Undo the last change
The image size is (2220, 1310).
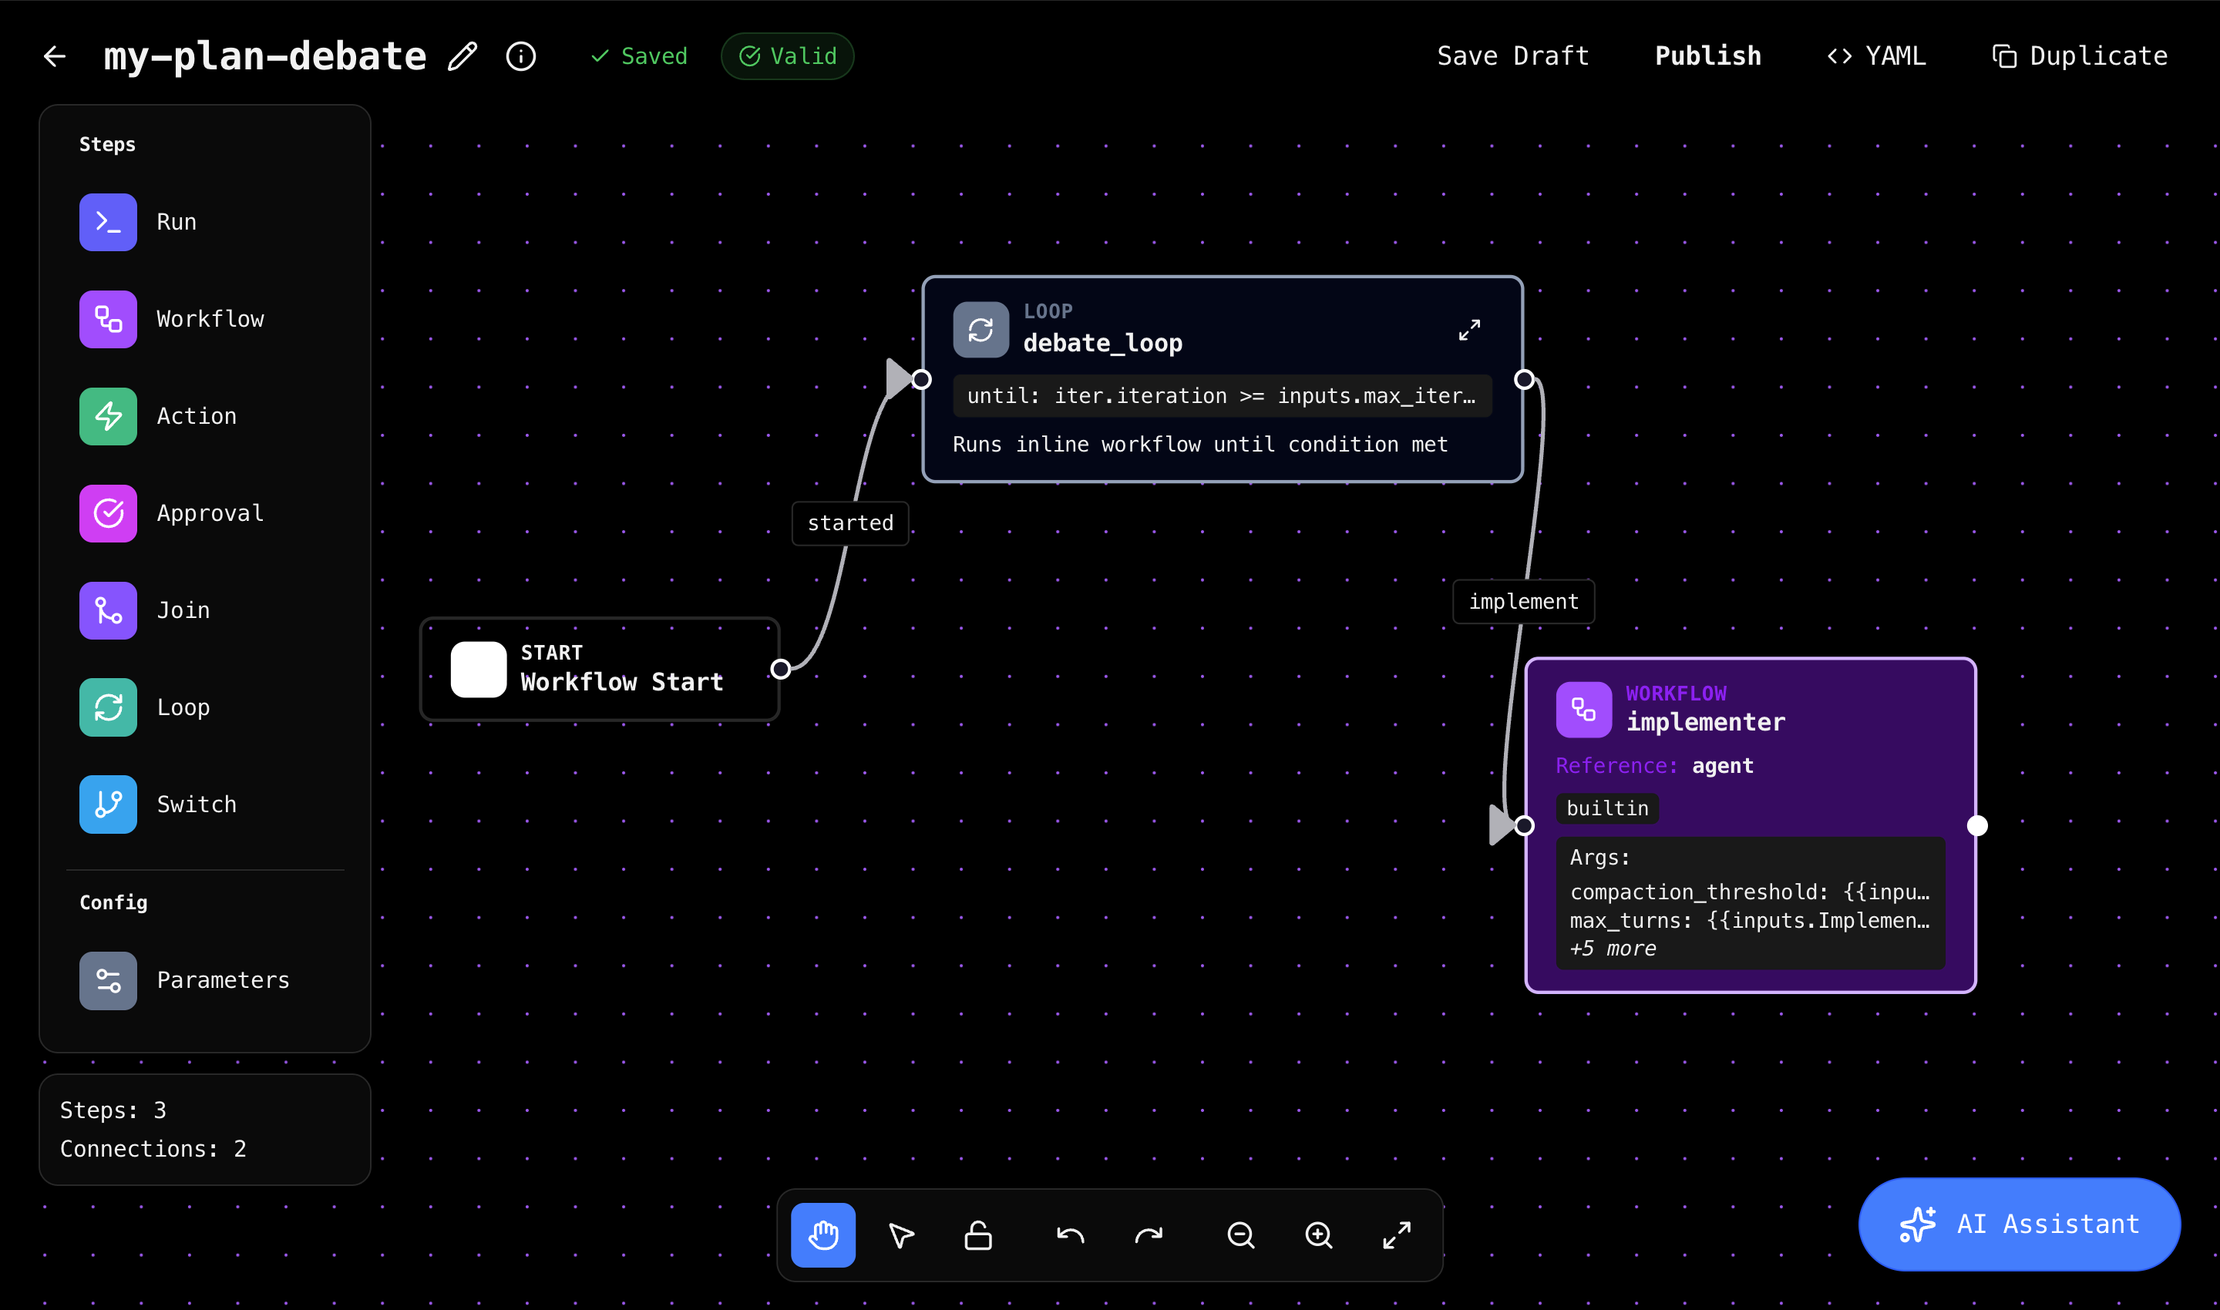tap(1070, 1235)
